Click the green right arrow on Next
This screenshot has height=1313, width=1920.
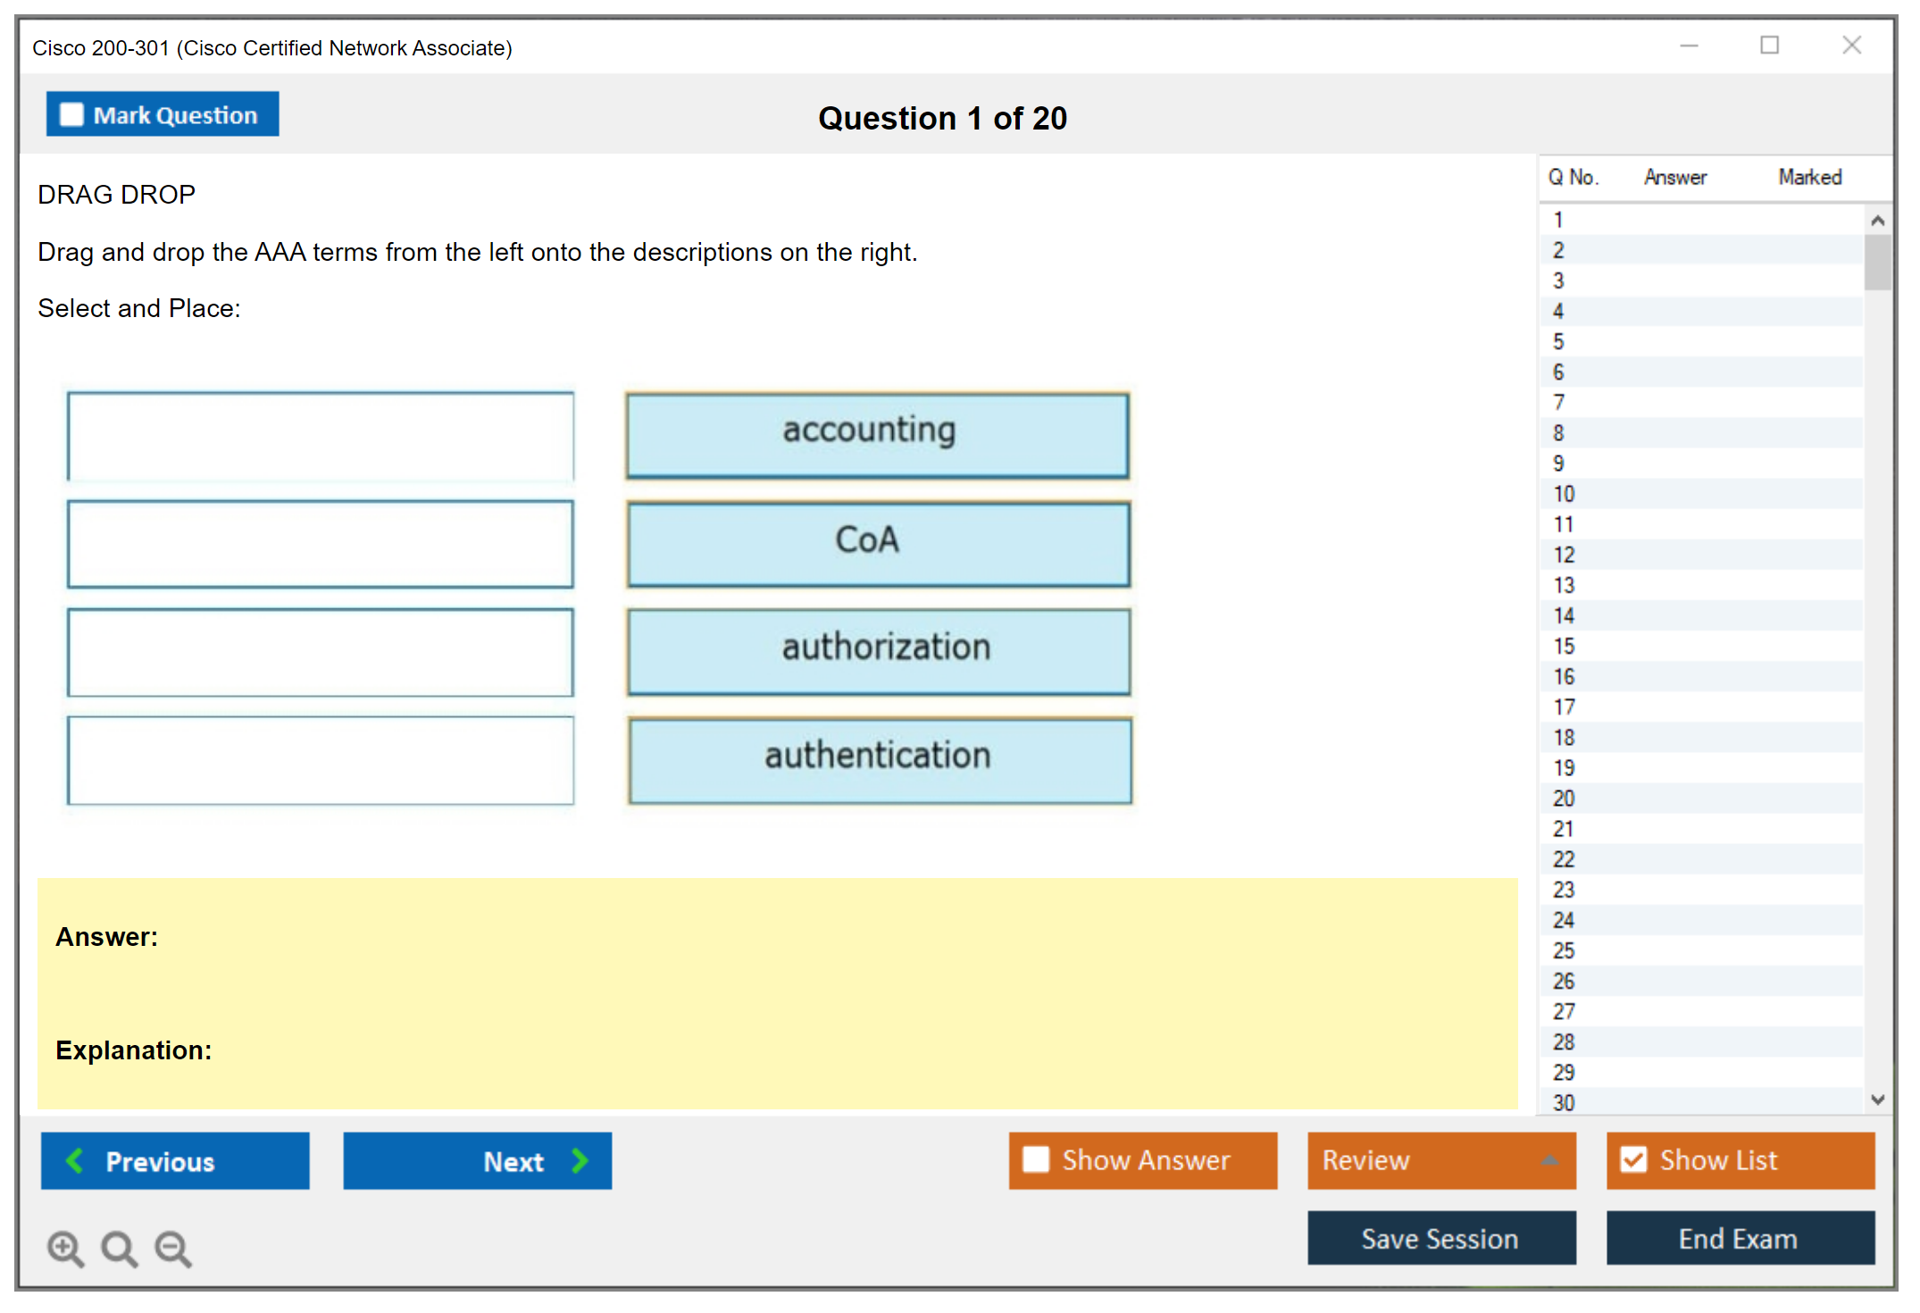(x=580, y=1160)
